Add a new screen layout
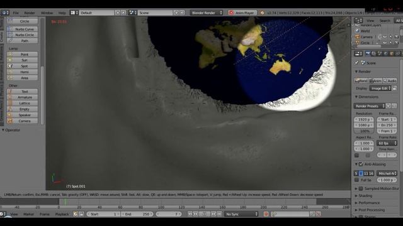403x226 pixels. [118, 13]
